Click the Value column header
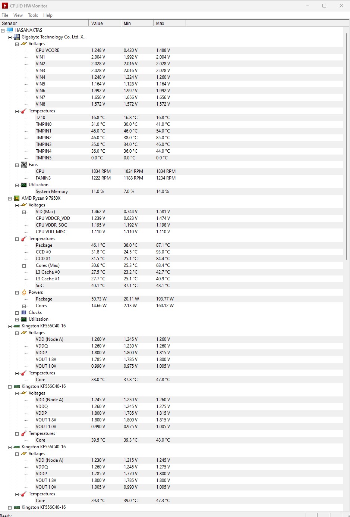 104,23
